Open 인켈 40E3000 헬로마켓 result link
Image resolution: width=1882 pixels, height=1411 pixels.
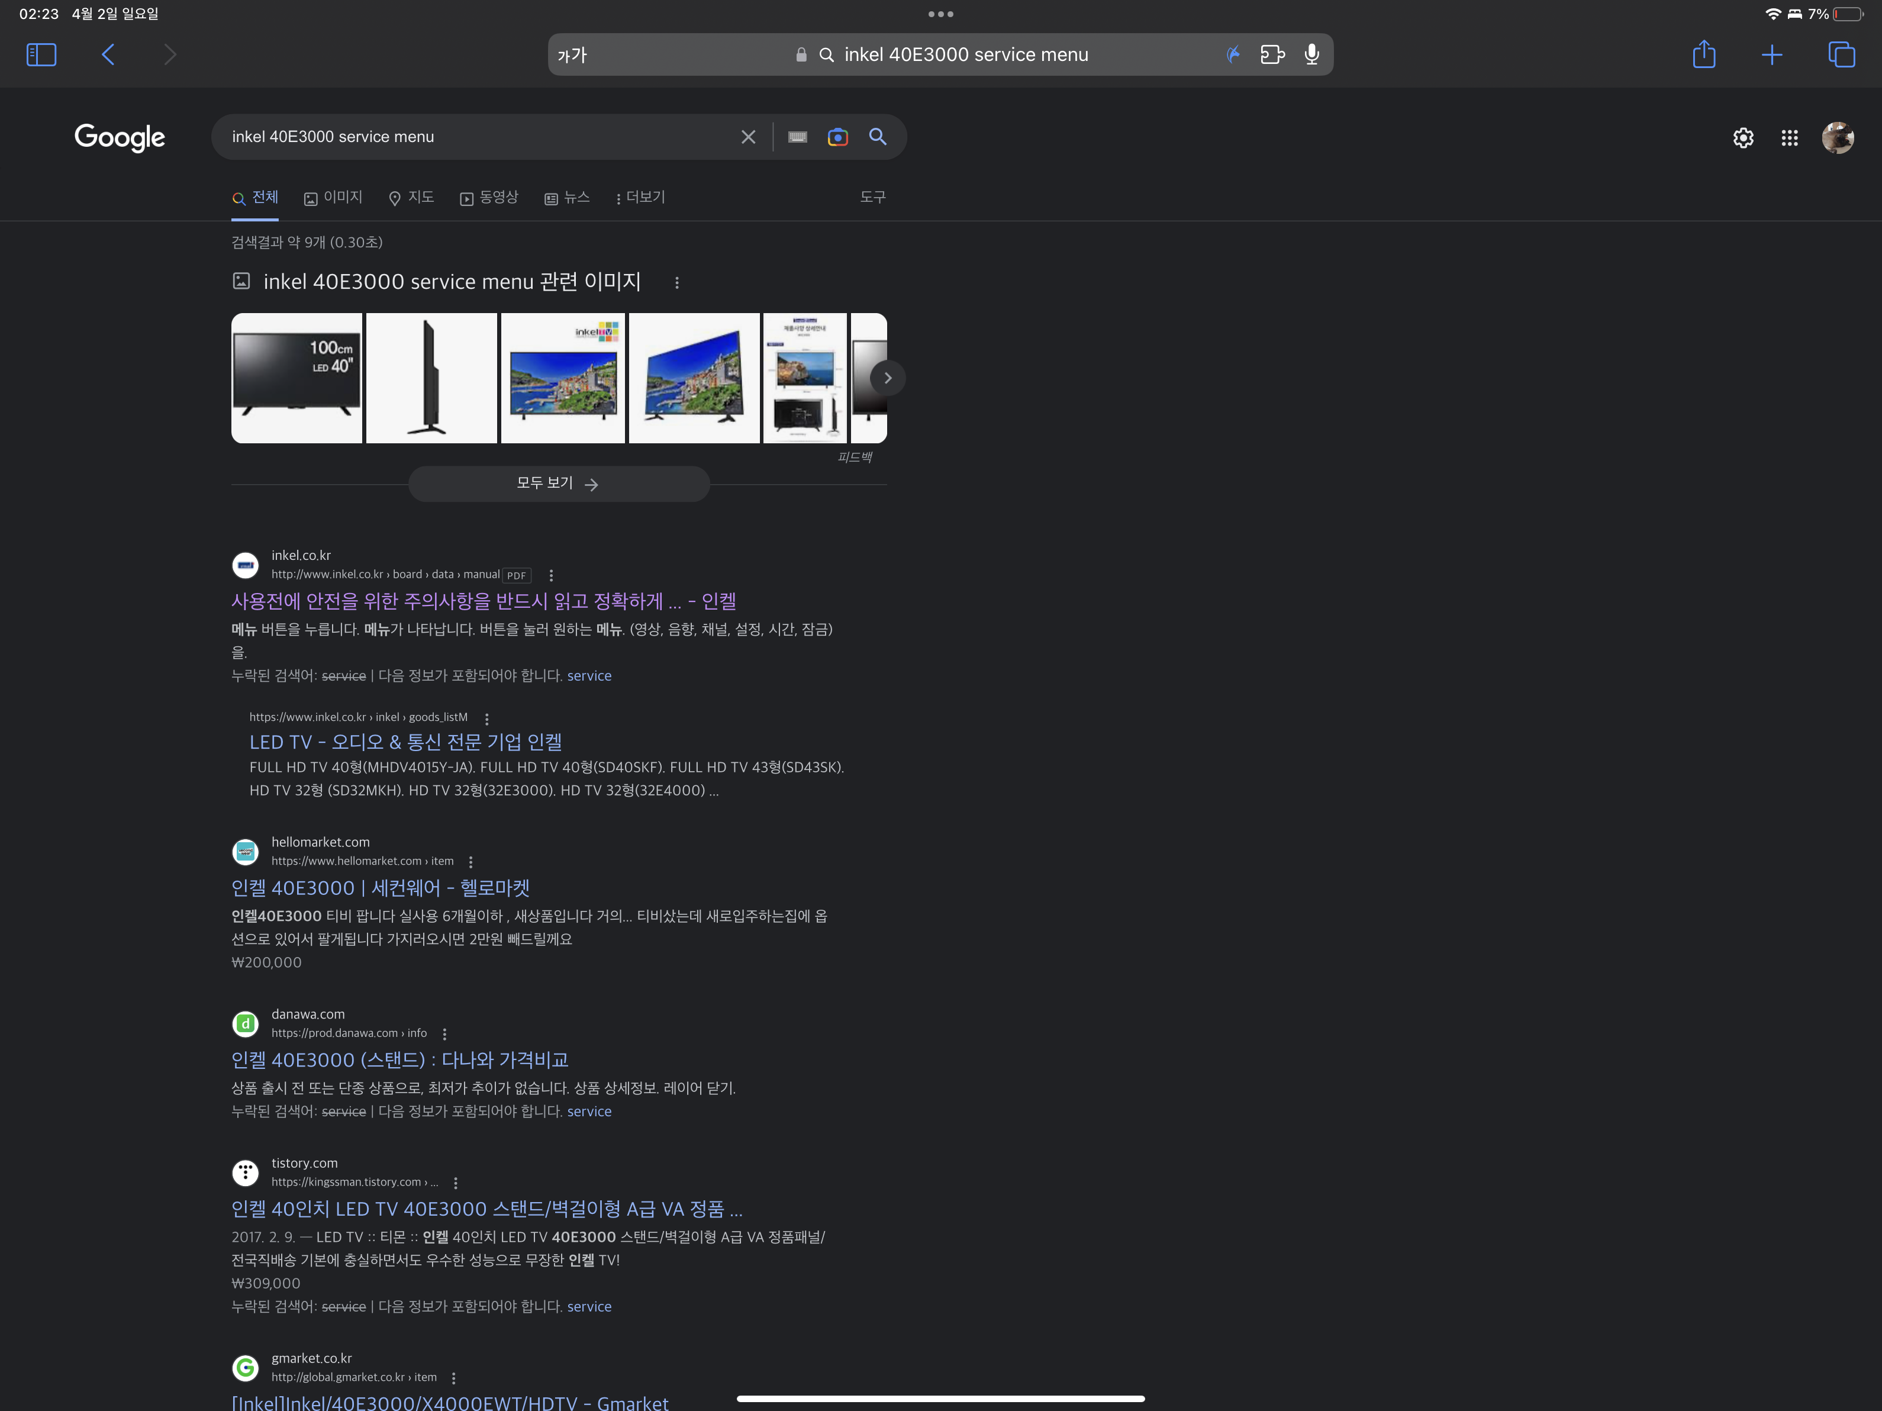[381, 888]
